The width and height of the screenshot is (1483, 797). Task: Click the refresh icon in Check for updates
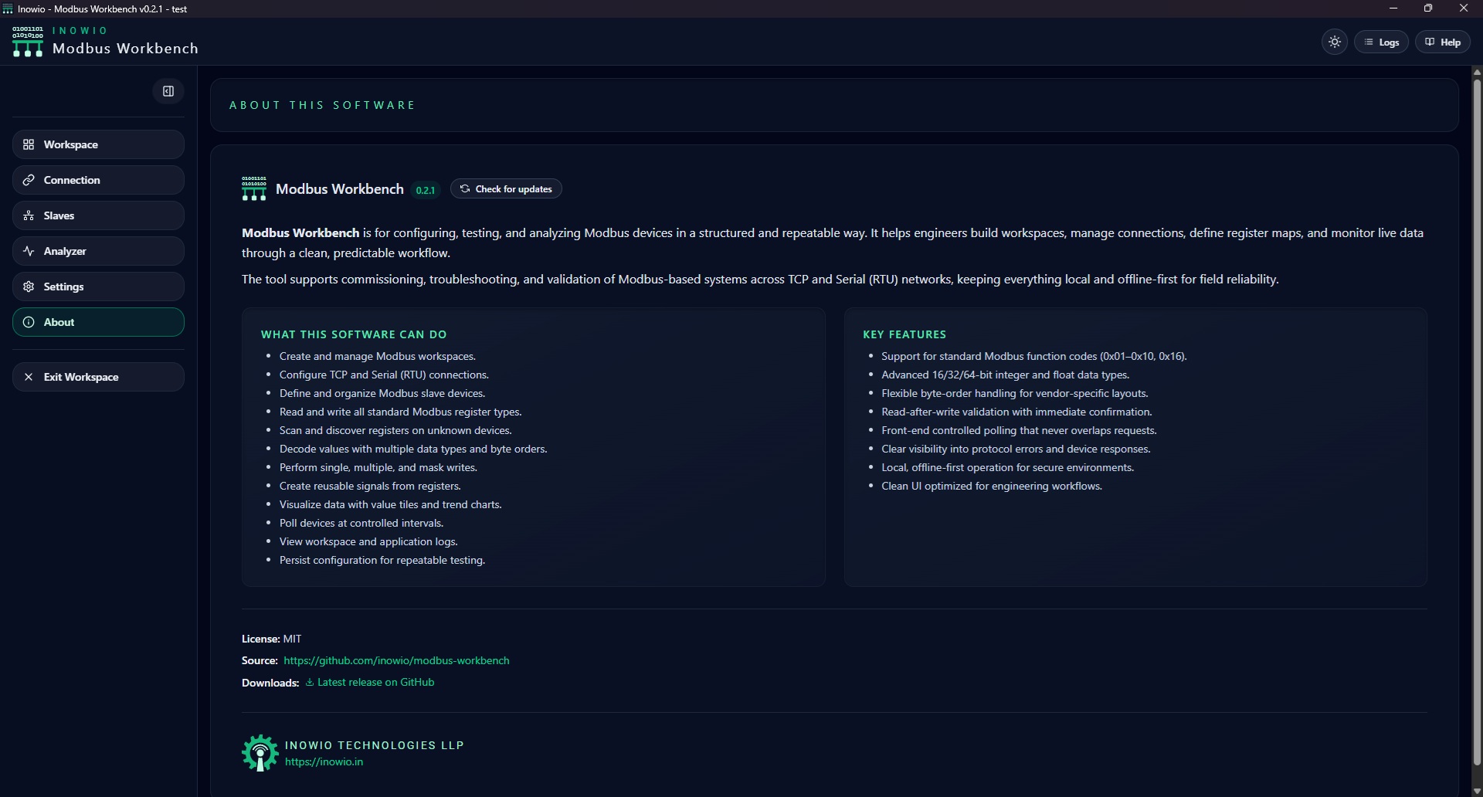(x=465, y=188)
